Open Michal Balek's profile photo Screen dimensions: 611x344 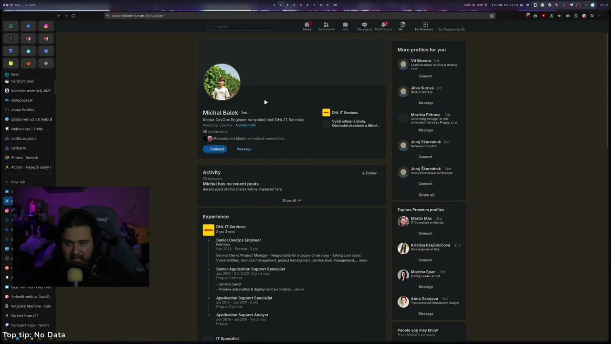[222, 82]
